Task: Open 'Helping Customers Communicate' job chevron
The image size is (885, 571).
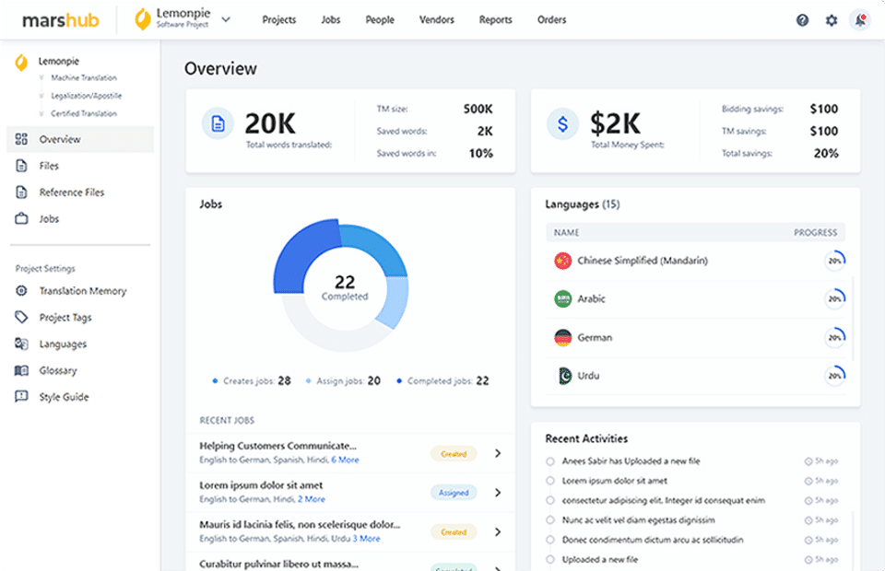Action: pyautogui.click(x=498, y=453)
